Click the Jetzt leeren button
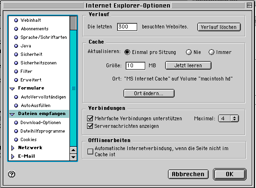Screen dimensions: 256x188 click(x=188, y=65)
